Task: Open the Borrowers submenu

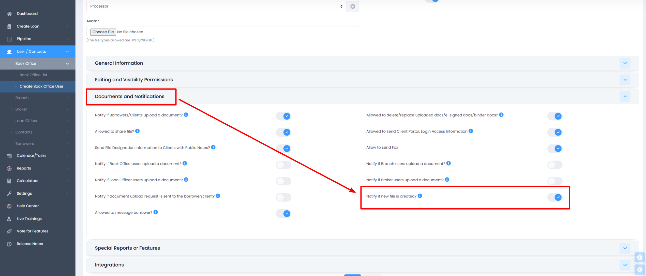Action: (x=38, y=144)
